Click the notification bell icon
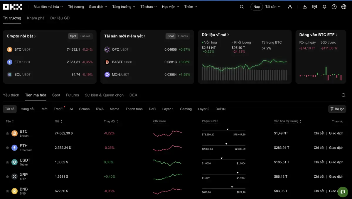 pos(324,6)
